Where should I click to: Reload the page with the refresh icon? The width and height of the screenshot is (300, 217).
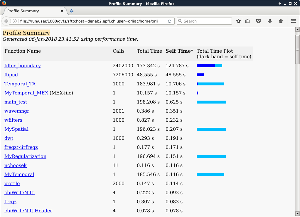point(169,21)
